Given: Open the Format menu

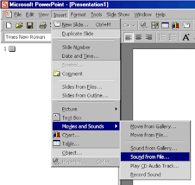Looking at the screenshot, I should tap(78, 15).
